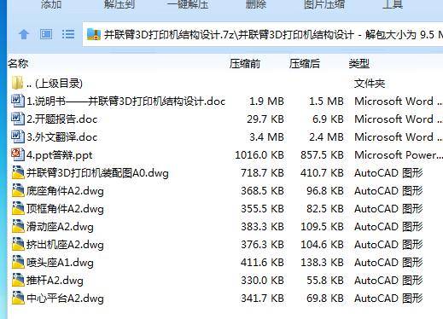Click the 解压到 toolbar button
443x319 pixels.
119,4
